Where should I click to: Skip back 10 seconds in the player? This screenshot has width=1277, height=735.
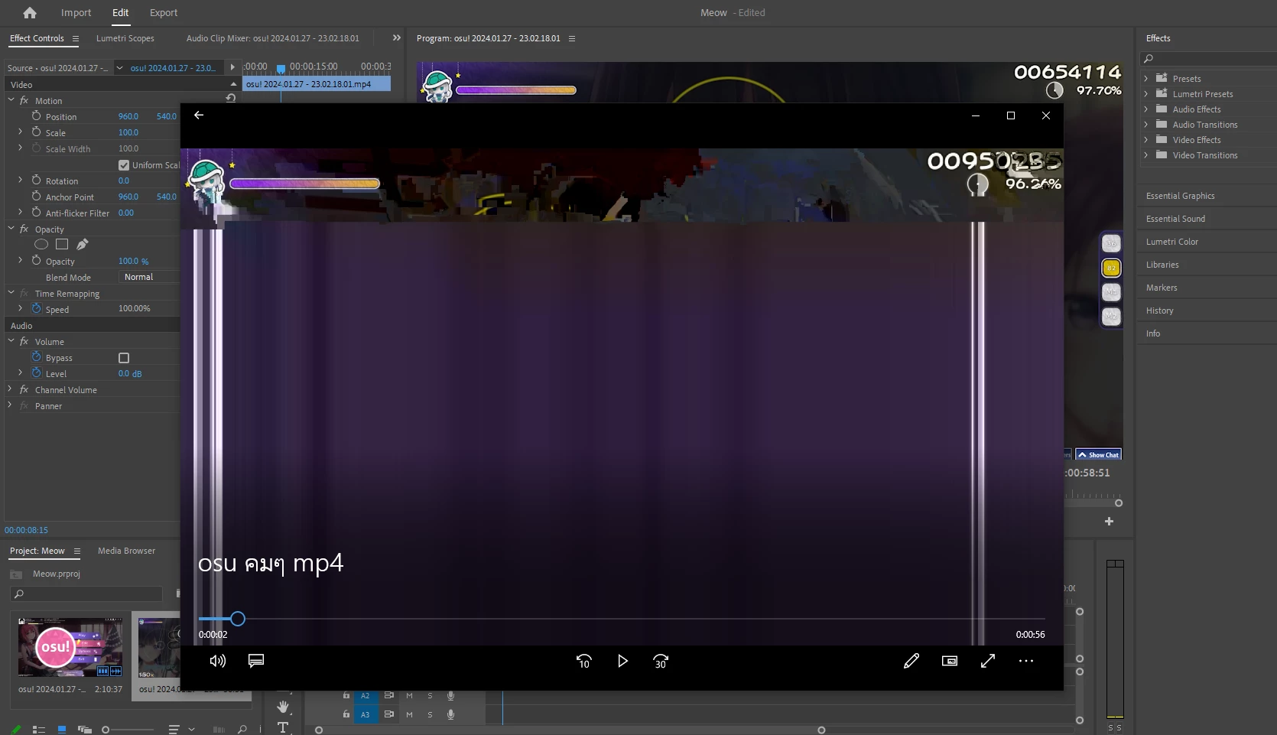coord(584,661)
